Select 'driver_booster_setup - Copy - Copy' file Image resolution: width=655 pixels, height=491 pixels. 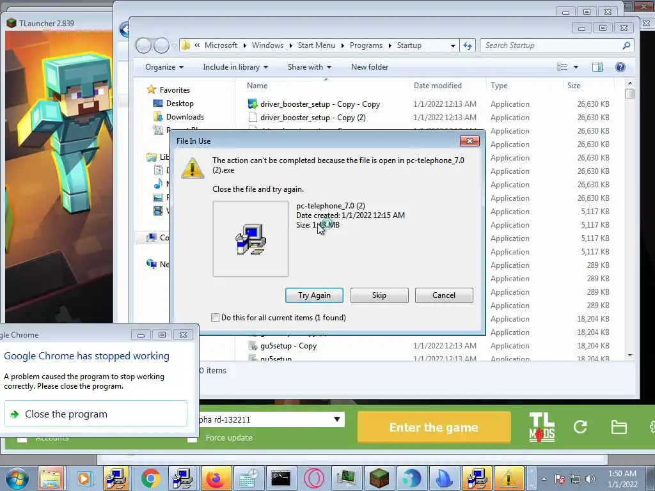[320, 104]
